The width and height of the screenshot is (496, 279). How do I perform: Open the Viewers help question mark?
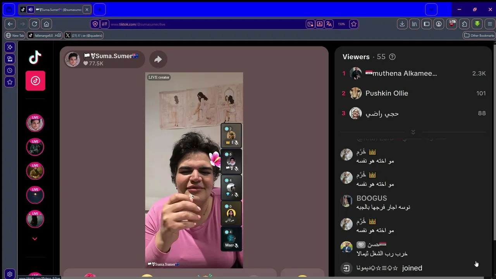point(392,57)
